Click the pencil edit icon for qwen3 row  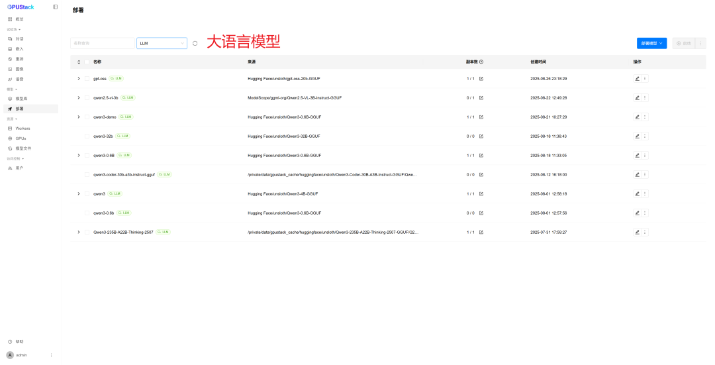point(637,193)
